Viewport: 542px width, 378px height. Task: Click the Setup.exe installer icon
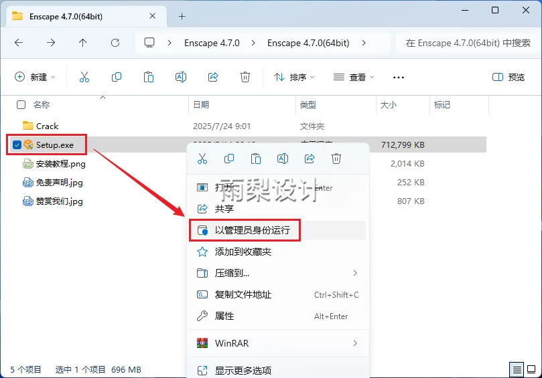[28, 145]
